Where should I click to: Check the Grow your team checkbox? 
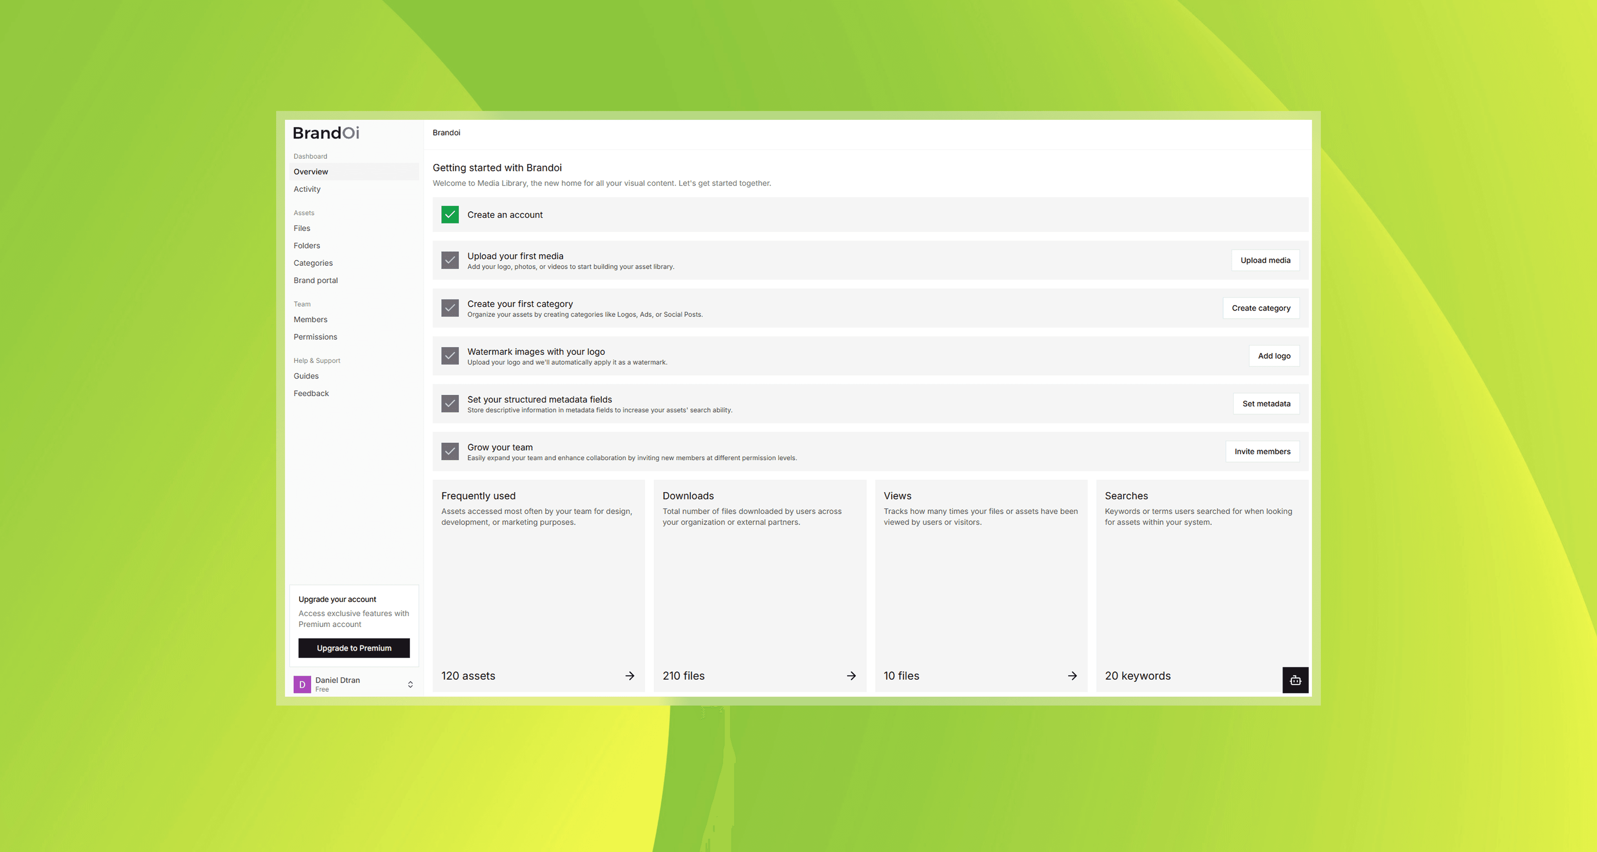[450, 451]
